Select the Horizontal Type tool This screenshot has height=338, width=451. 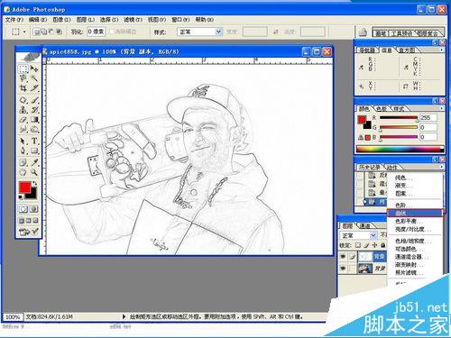(34, 141)
